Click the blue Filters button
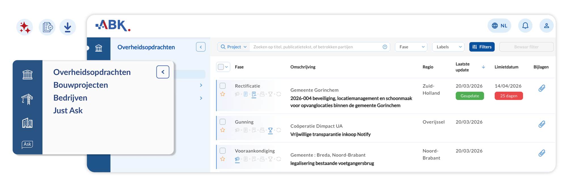Viewport: 567px width, 189px height. pyautogui.click(x=482, y=47)
